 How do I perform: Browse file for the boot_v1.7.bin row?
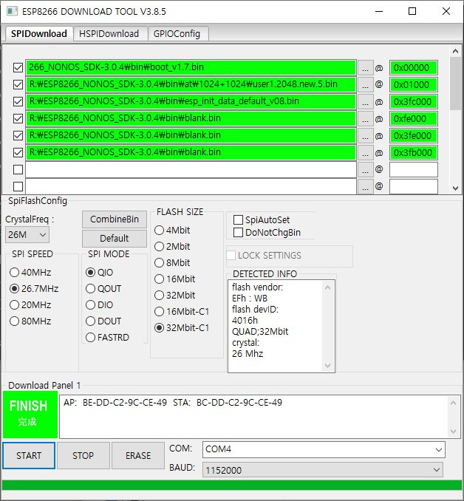[x=365, y=68]
